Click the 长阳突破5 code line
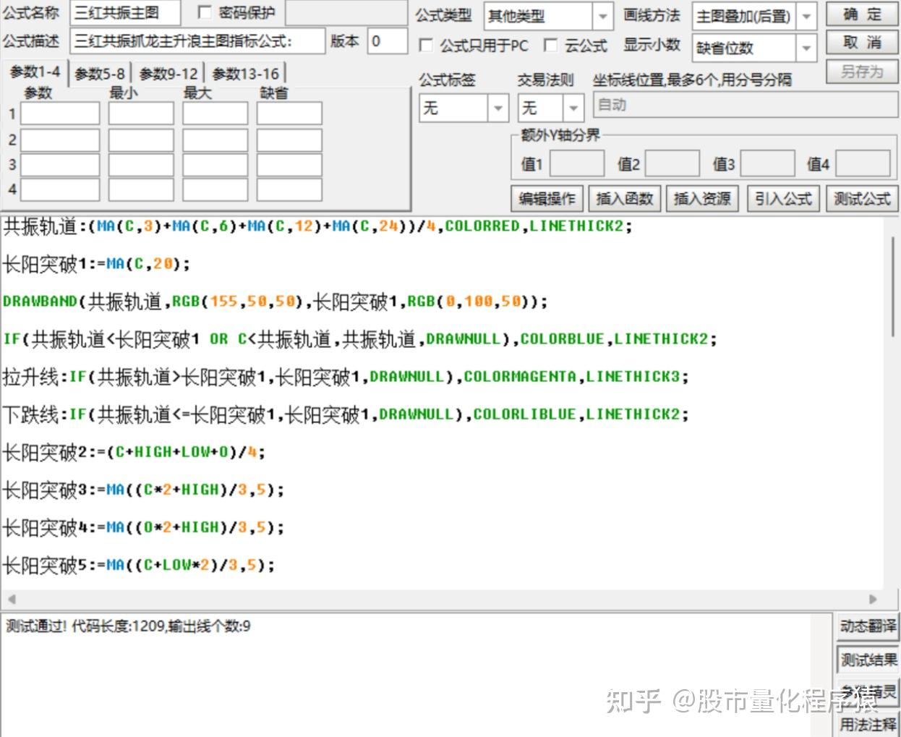Screen dimensions: 901x737 140,565
